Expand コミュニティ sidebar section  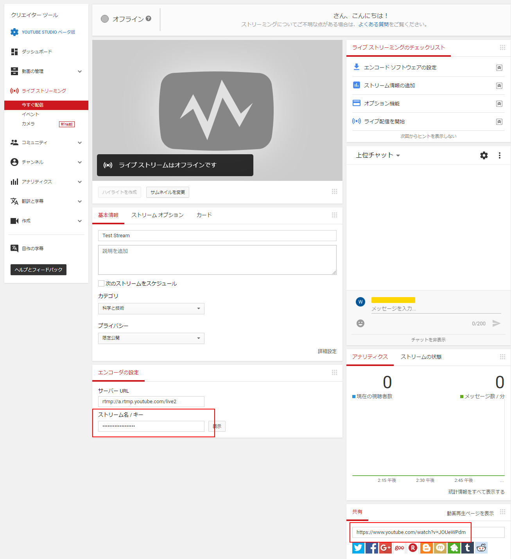pyautogui.click(x=80, y=142)
